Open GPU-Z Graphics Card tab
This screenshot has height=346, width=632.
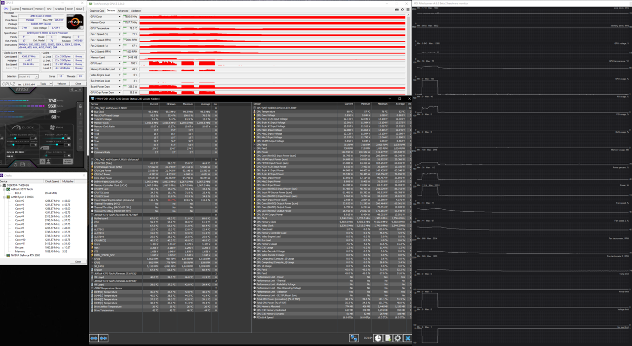[97, 10]
